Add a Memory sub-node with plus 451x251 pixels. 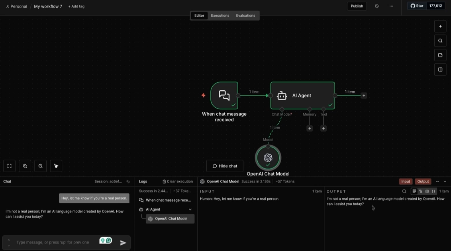[x=310, y=128]
